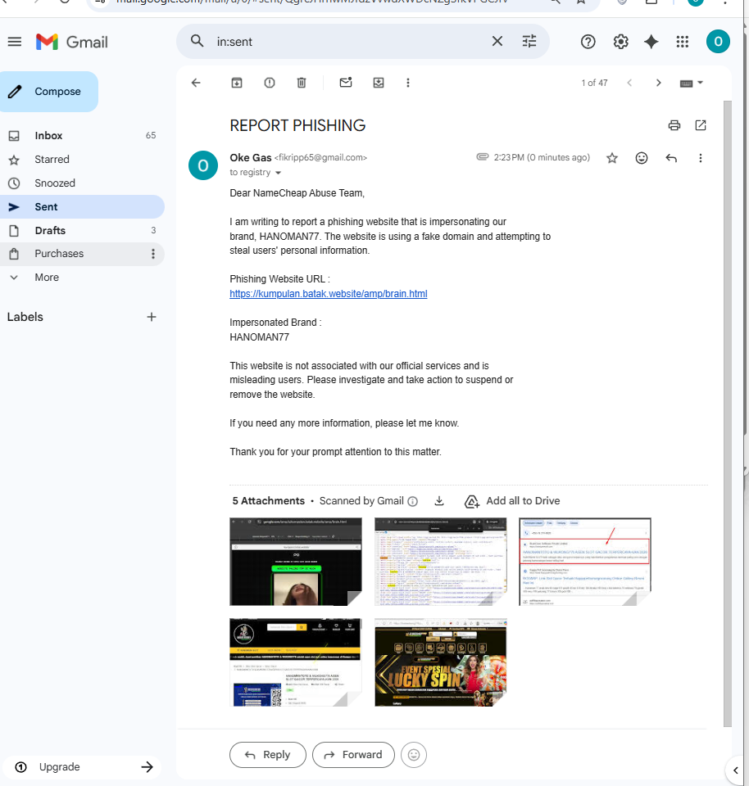
Task: Click the email vertical scrollbar
Action: point(728,413)
